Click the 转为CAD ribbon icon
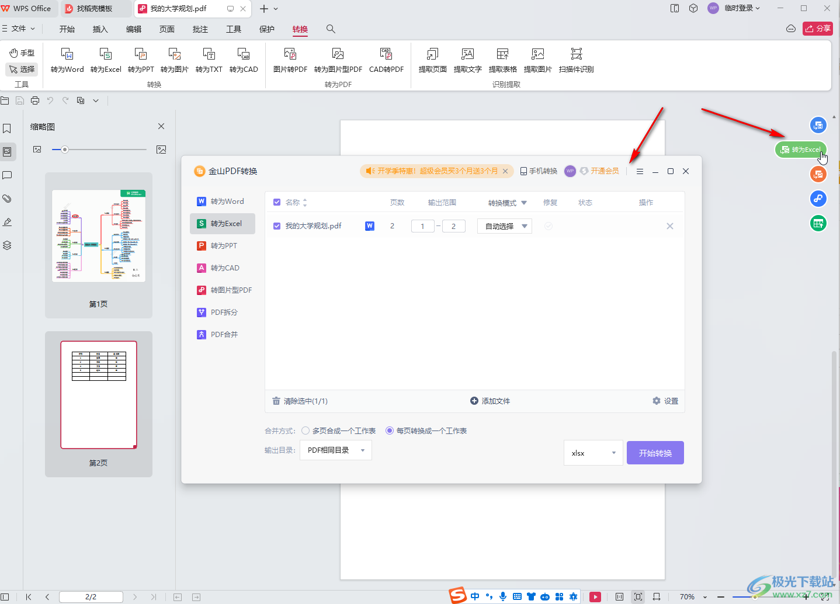This screenshot has width=840, height=604. [x=244, y=61]
